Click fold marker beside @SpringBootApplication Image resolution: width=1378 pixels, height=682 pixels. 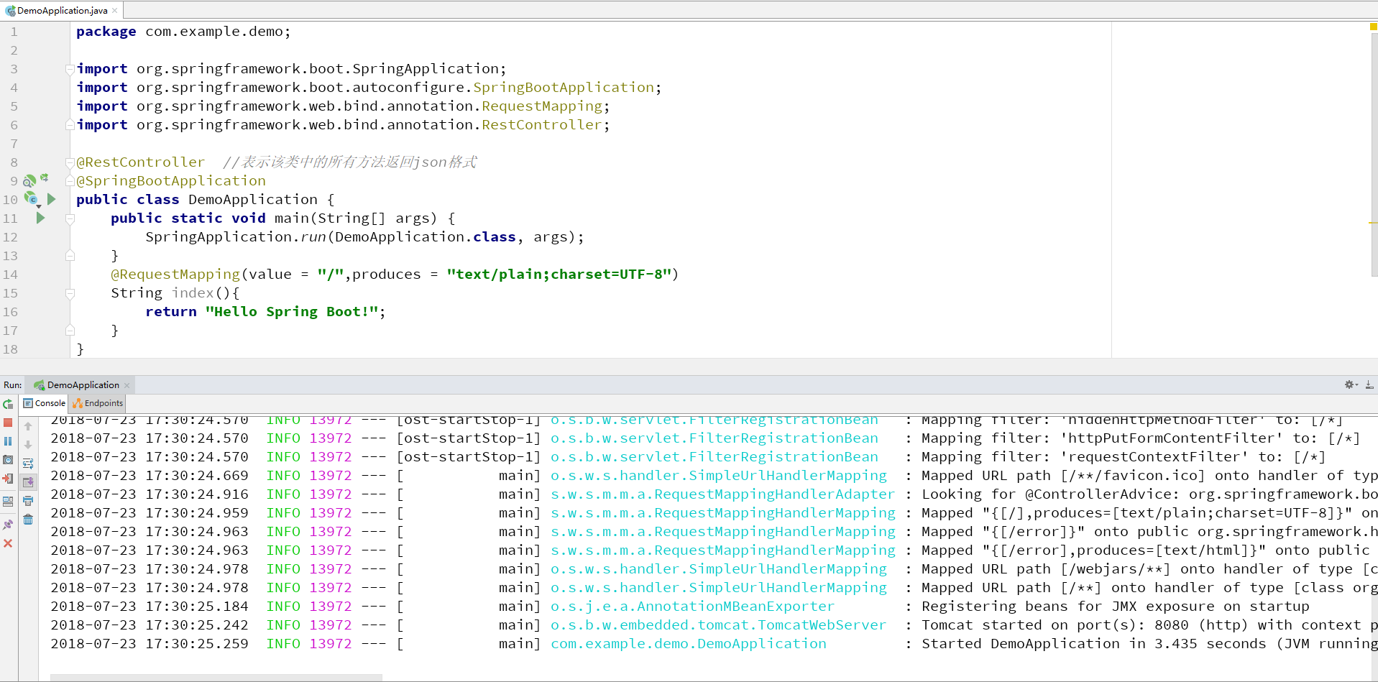pos(70,181)
